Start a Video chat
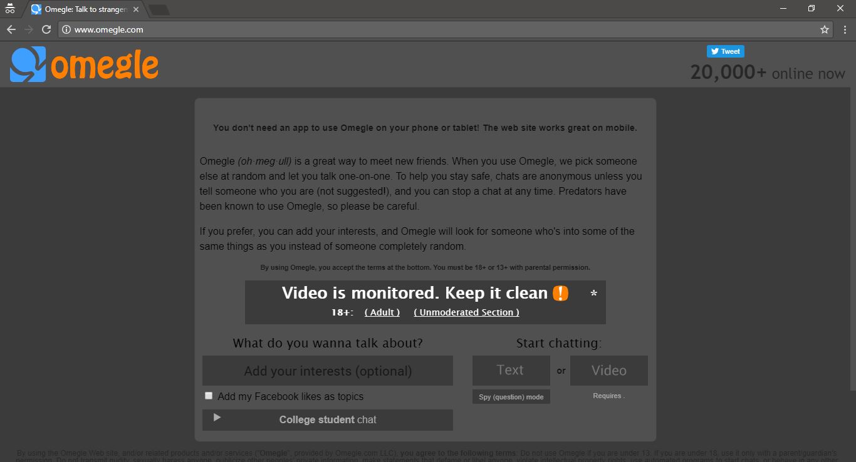This screenshot has width=856, height=462. [608, 370]
